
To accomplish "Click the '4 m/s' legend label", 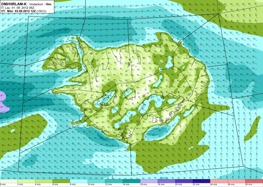I will (38, 184).
